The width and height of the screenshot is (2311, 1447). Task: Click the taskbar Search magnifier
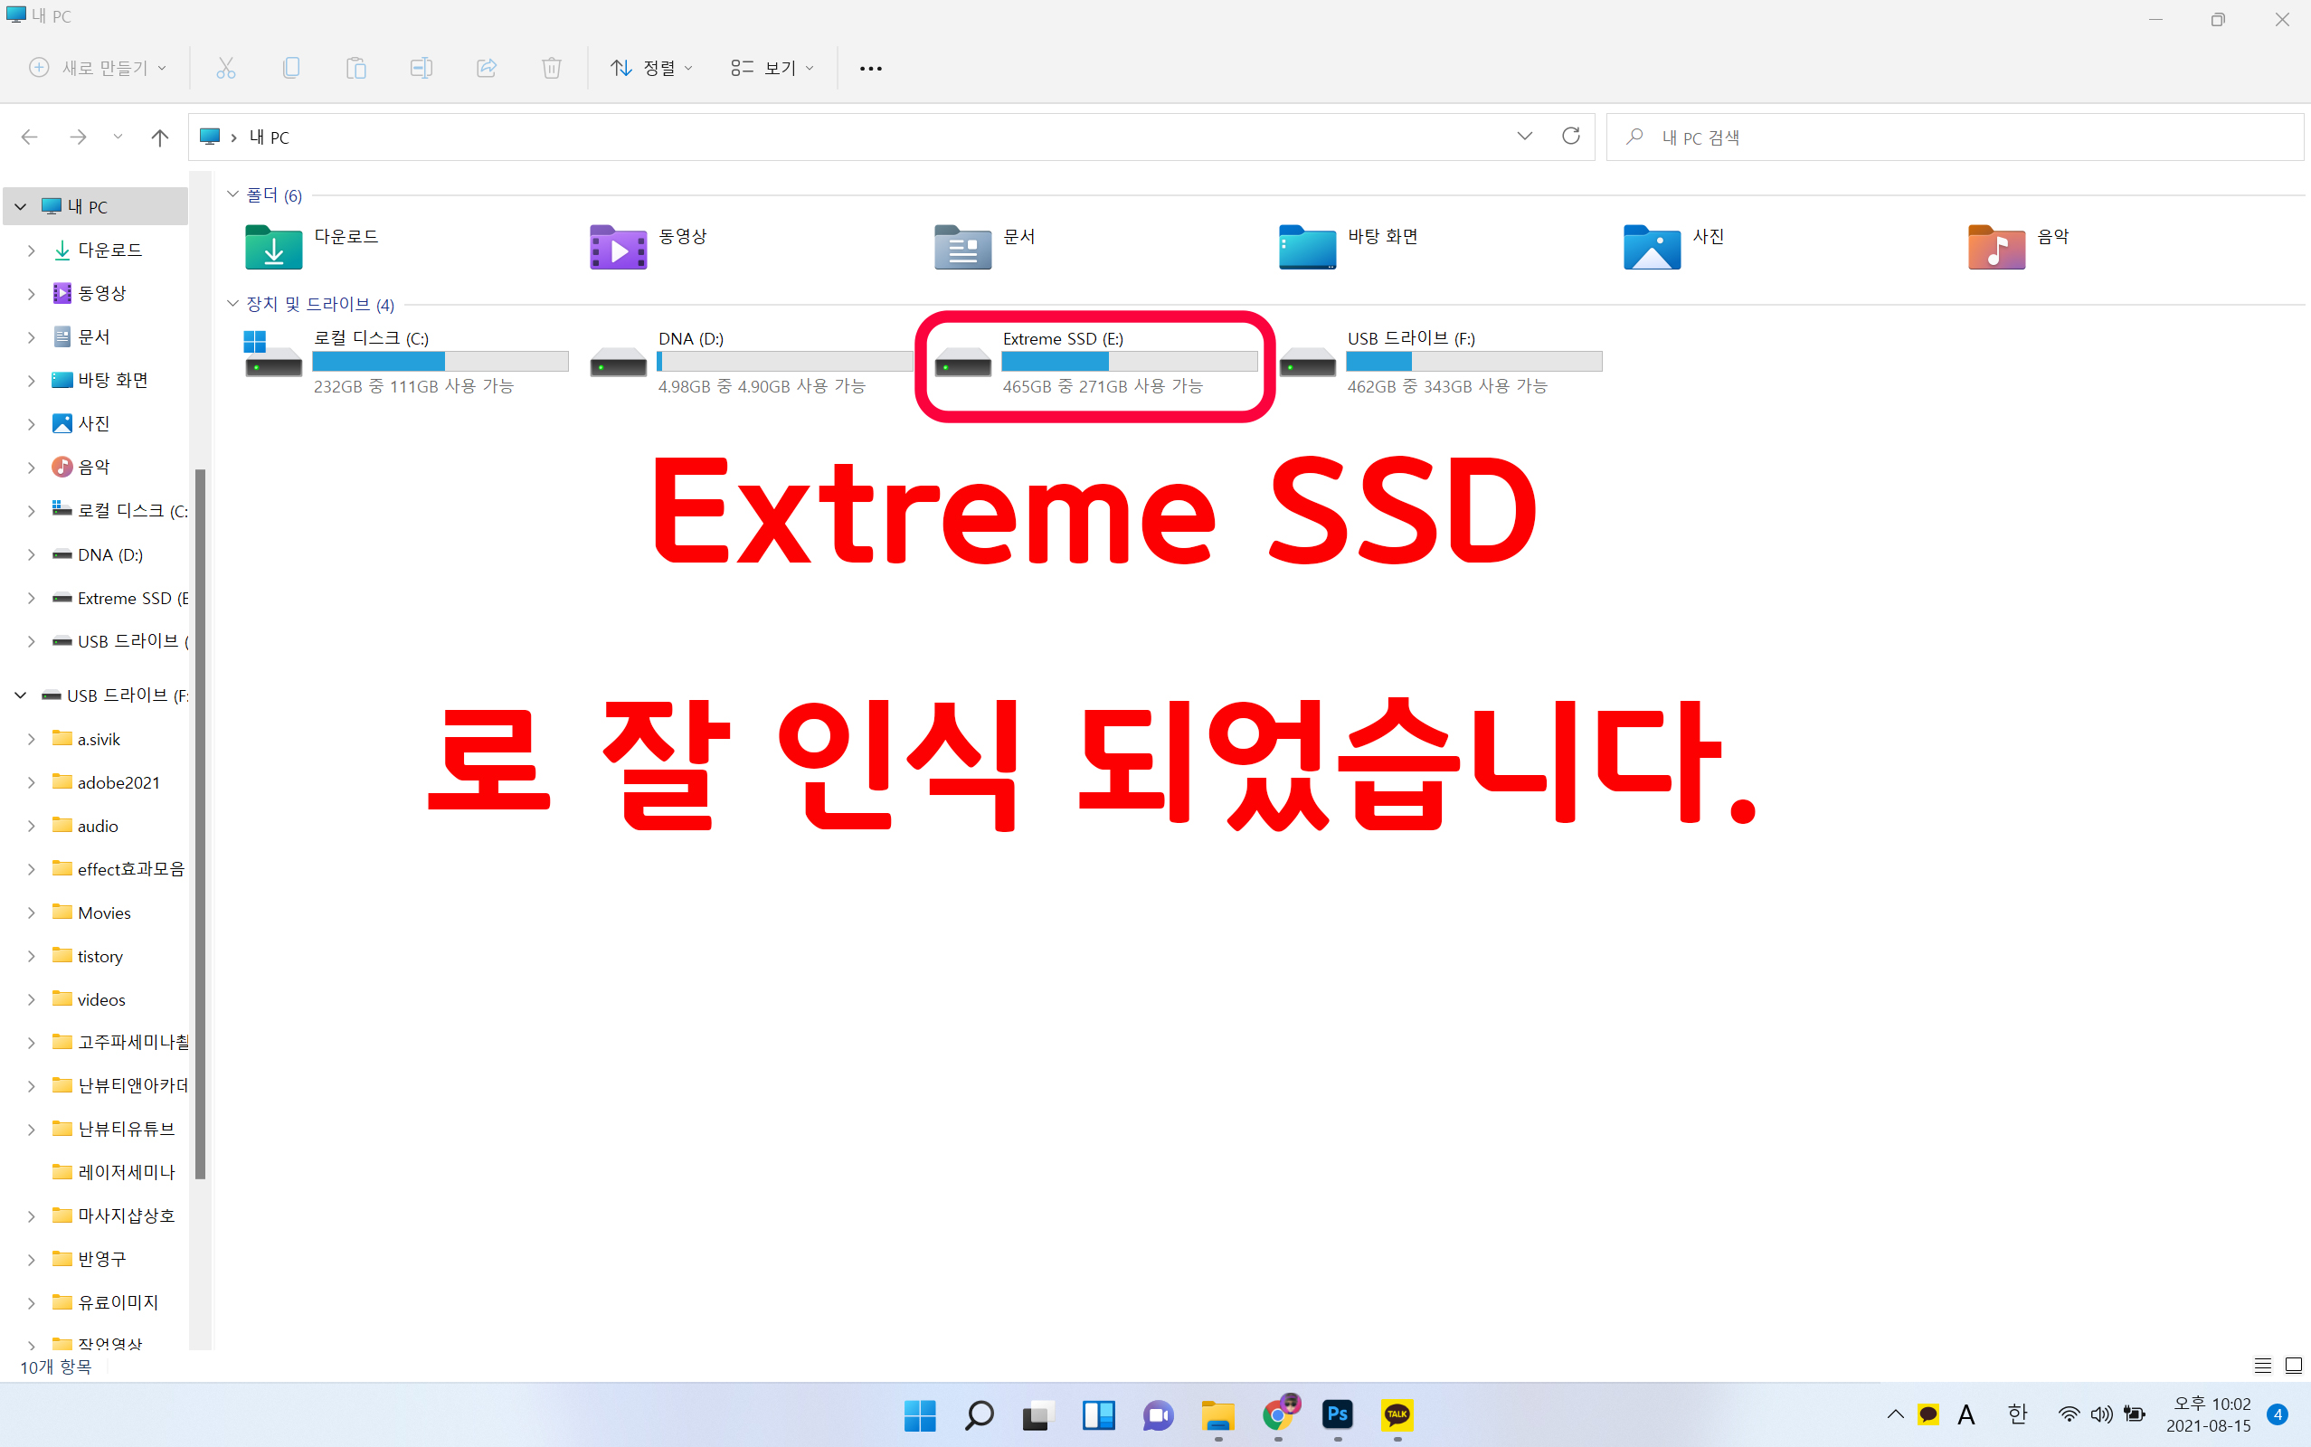(979, 1415)
